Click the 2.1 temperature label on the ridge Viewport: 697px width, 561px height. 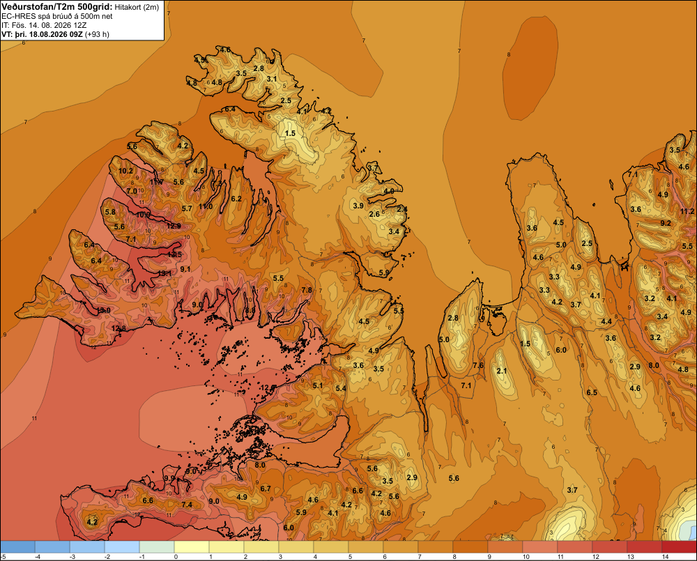pyautogui.click(x=501, y=371)
